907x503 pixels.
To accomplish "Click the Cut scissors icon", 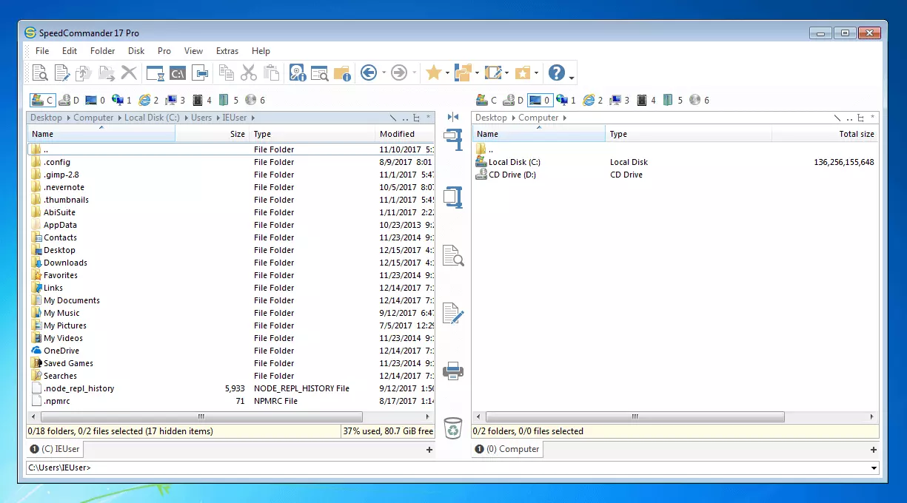I will coord(249,72).
